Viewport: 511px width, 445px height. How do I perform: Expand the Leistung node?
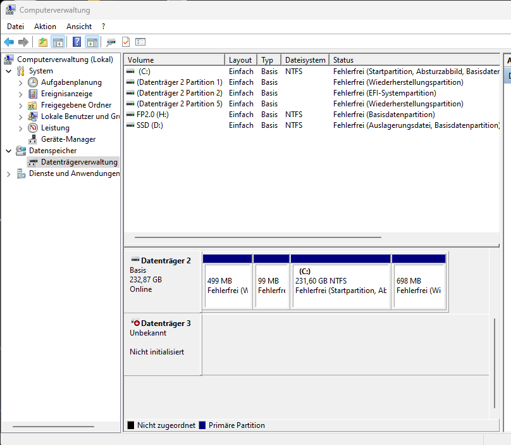point(20,128)
